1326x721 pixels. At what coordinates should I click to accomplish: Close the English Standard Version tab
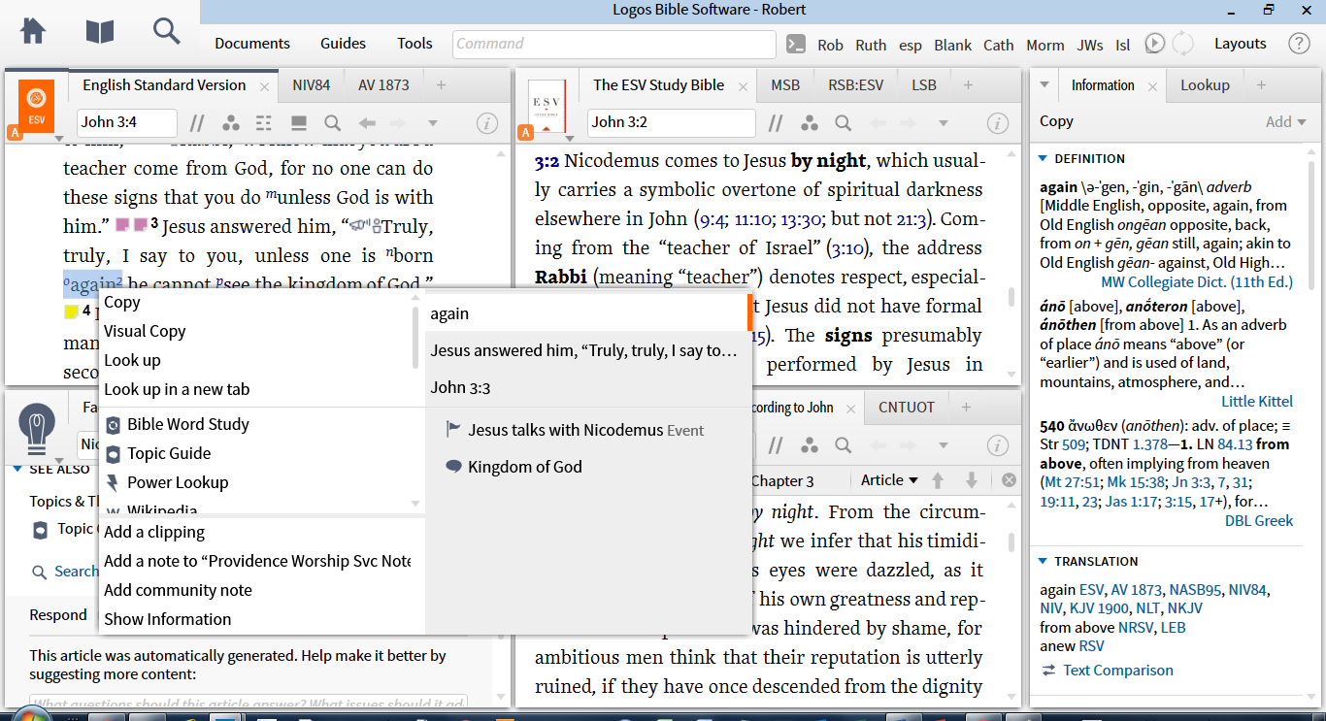tap(262, 86)
